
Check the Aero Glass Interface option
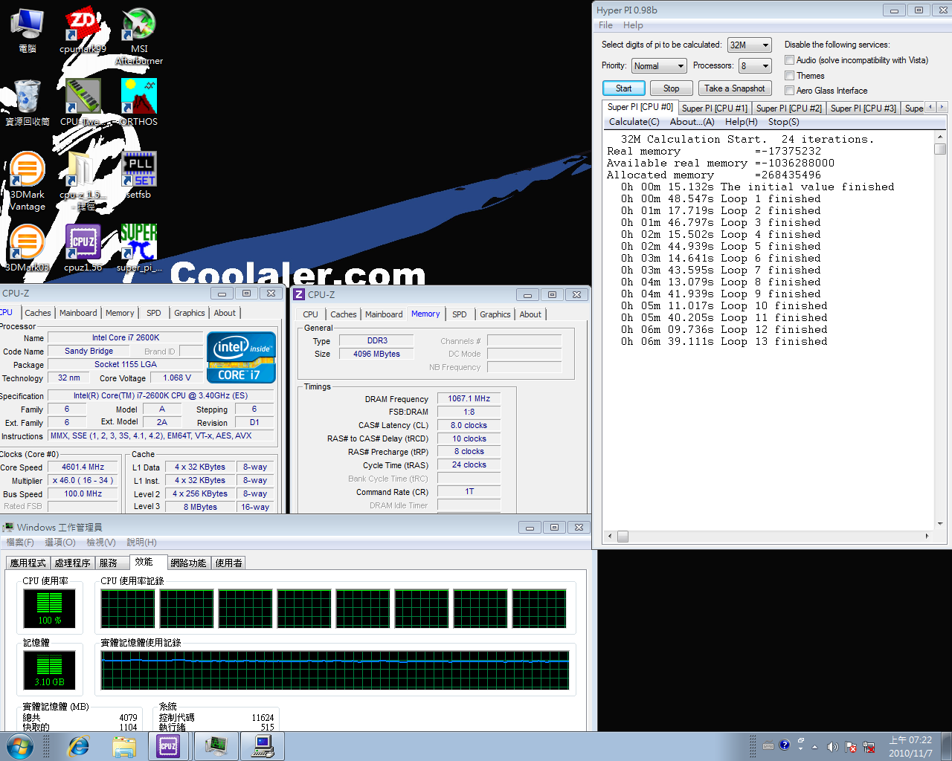[x=789, y=90]
